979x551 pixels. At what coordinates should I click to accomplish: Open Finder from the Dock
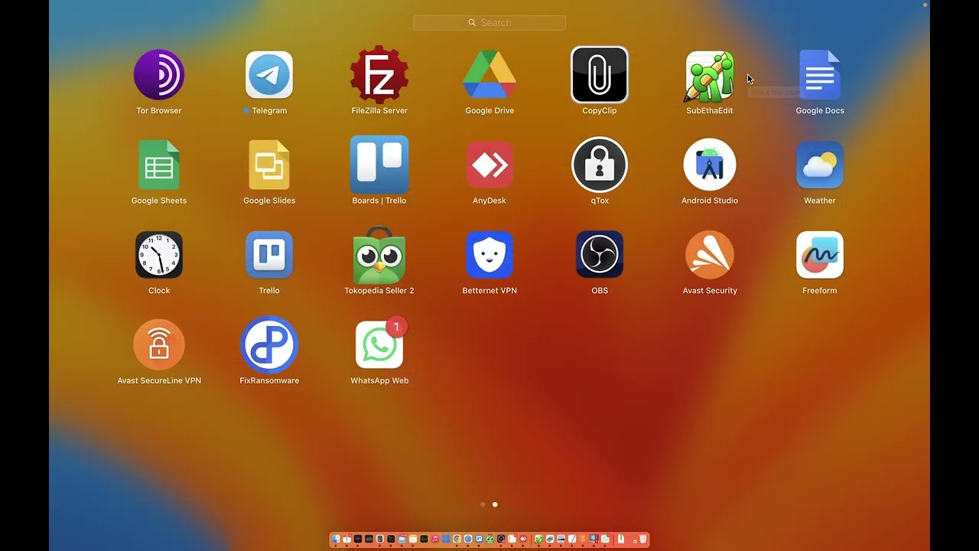336,539
